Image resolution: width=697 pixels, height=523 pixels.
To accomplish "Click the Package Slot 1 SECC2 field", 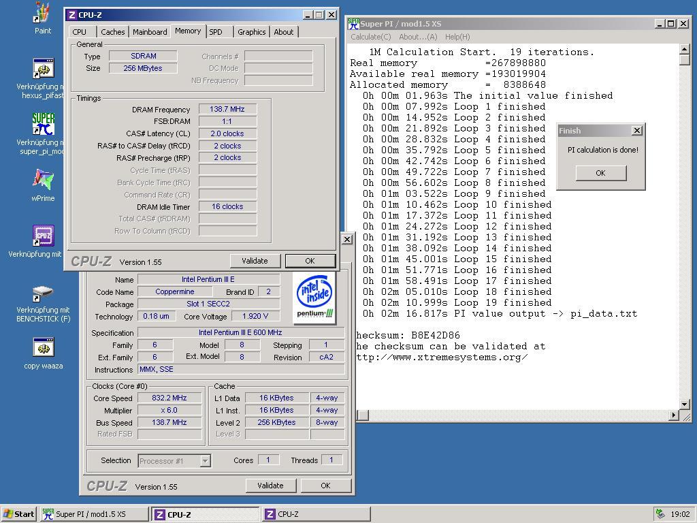I will pos(209,304).
